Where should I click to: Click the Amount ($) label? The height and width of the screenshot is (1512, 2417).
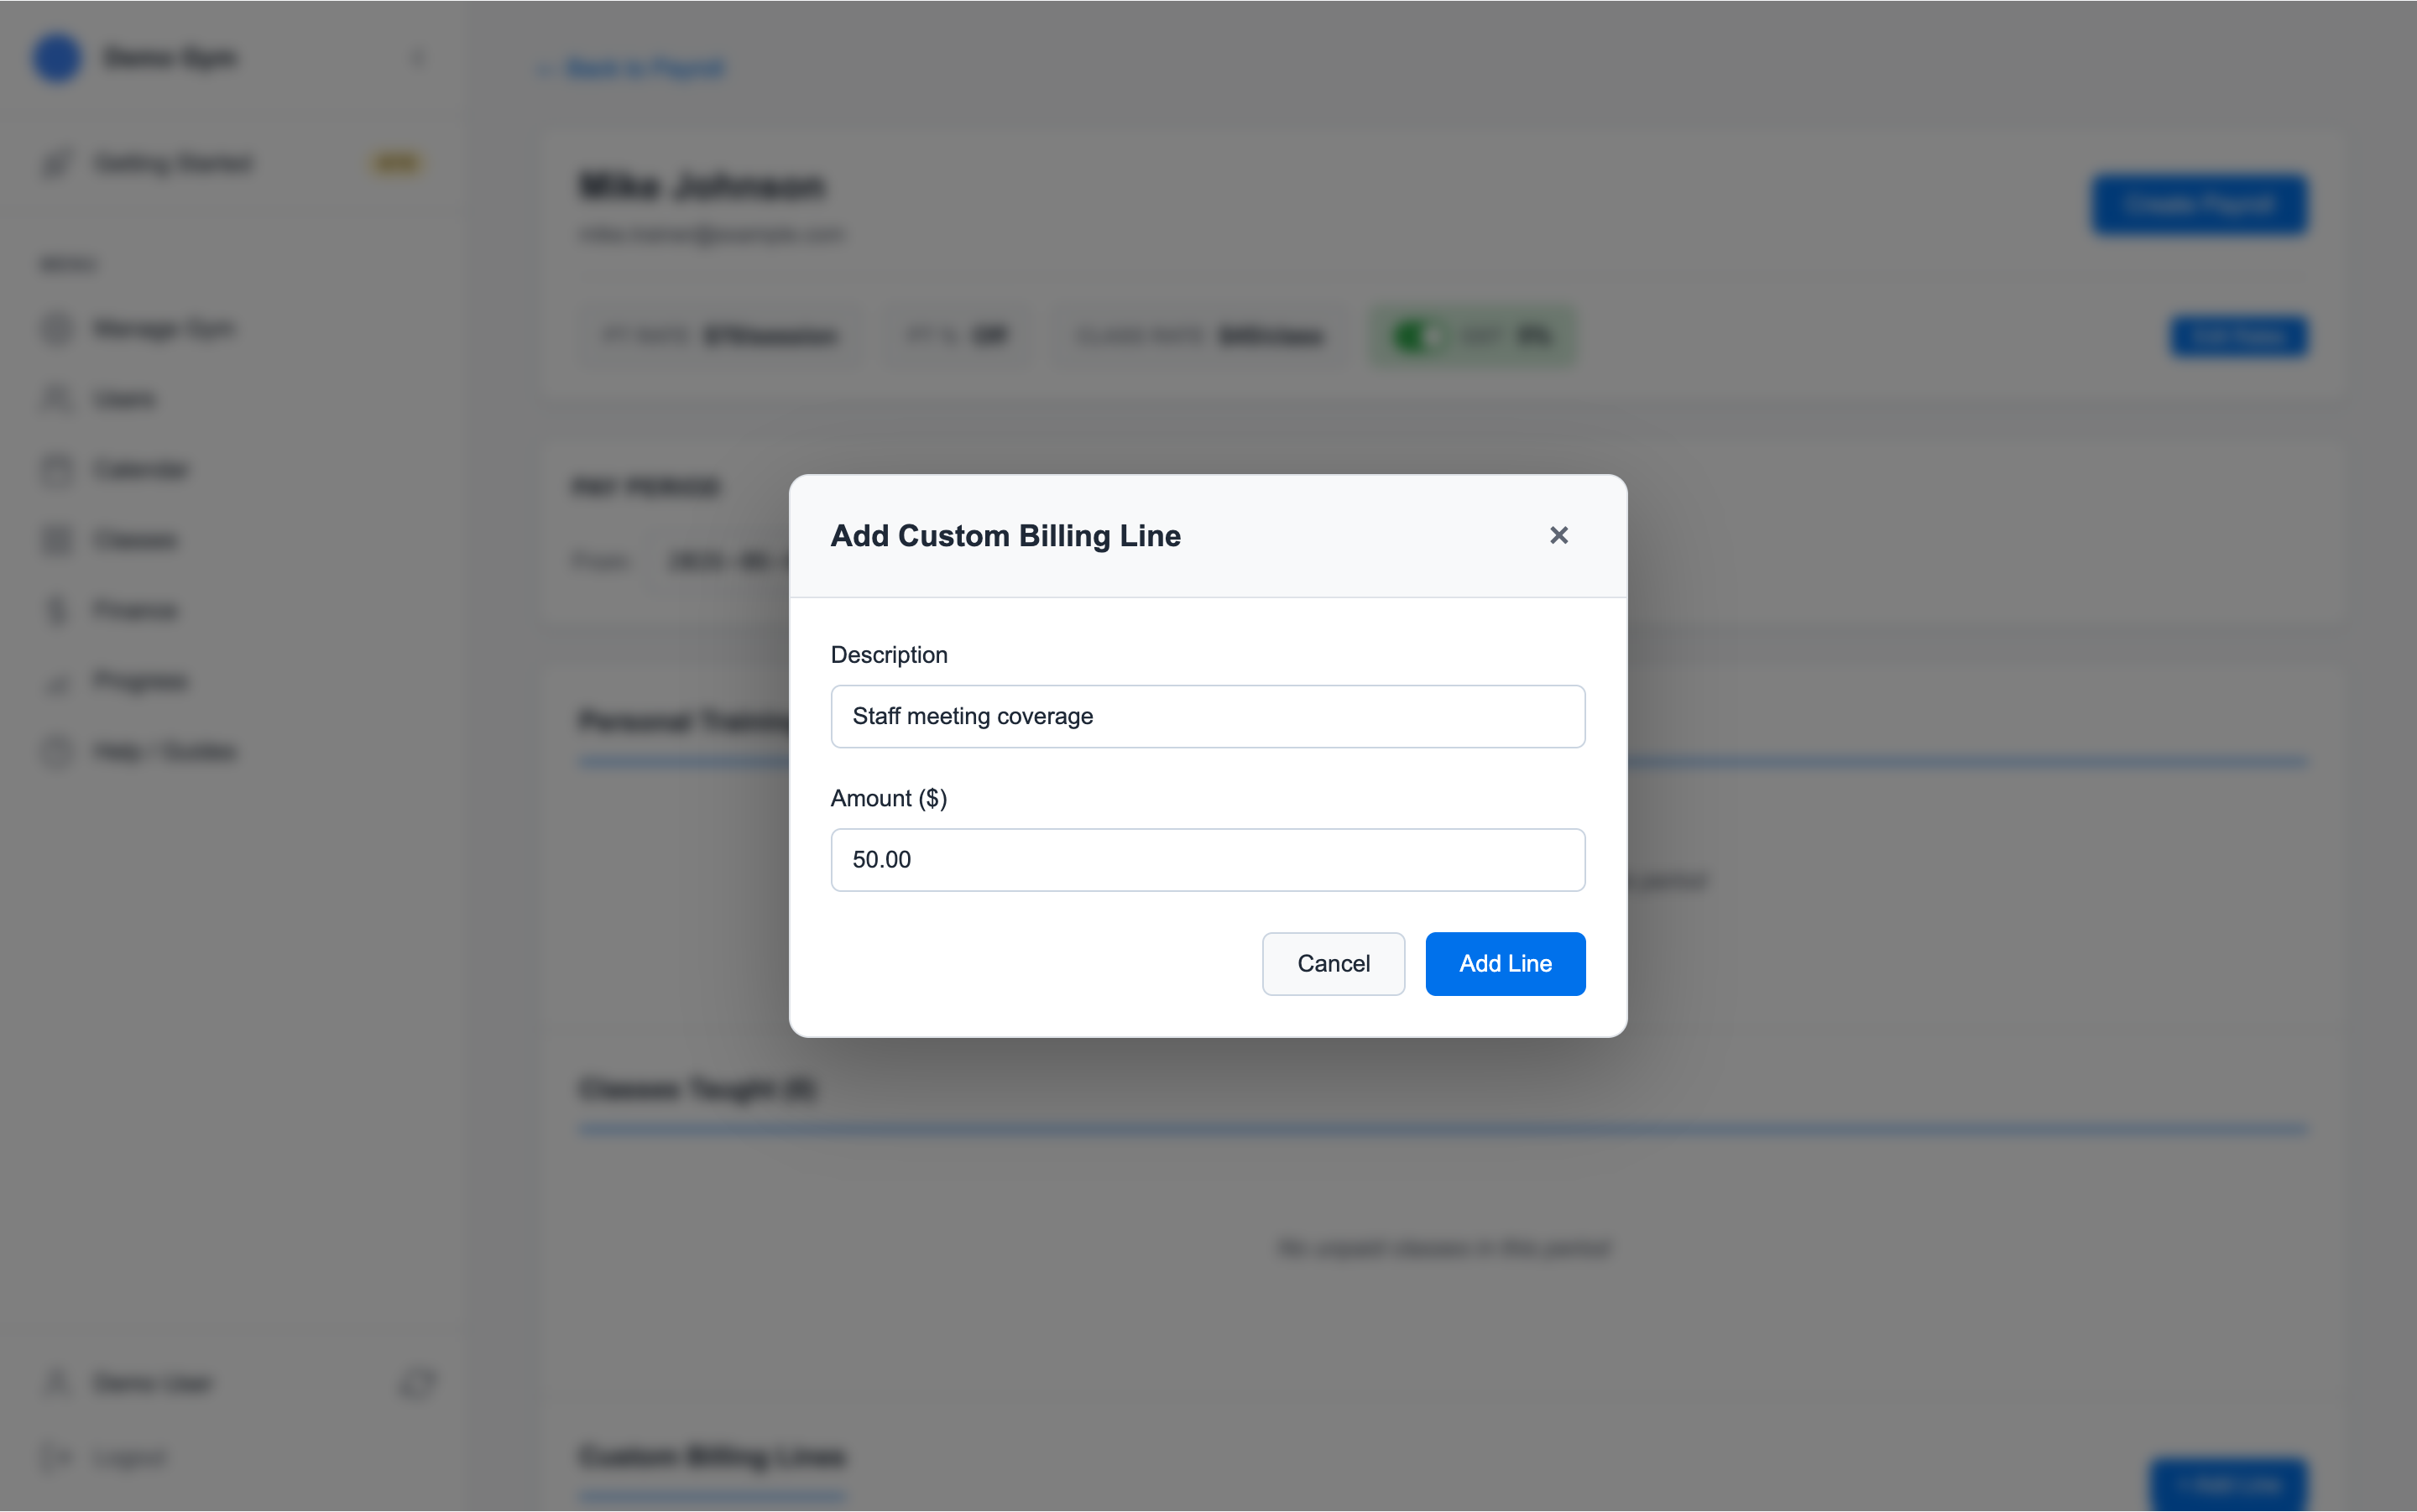click(x=889, y=798)
